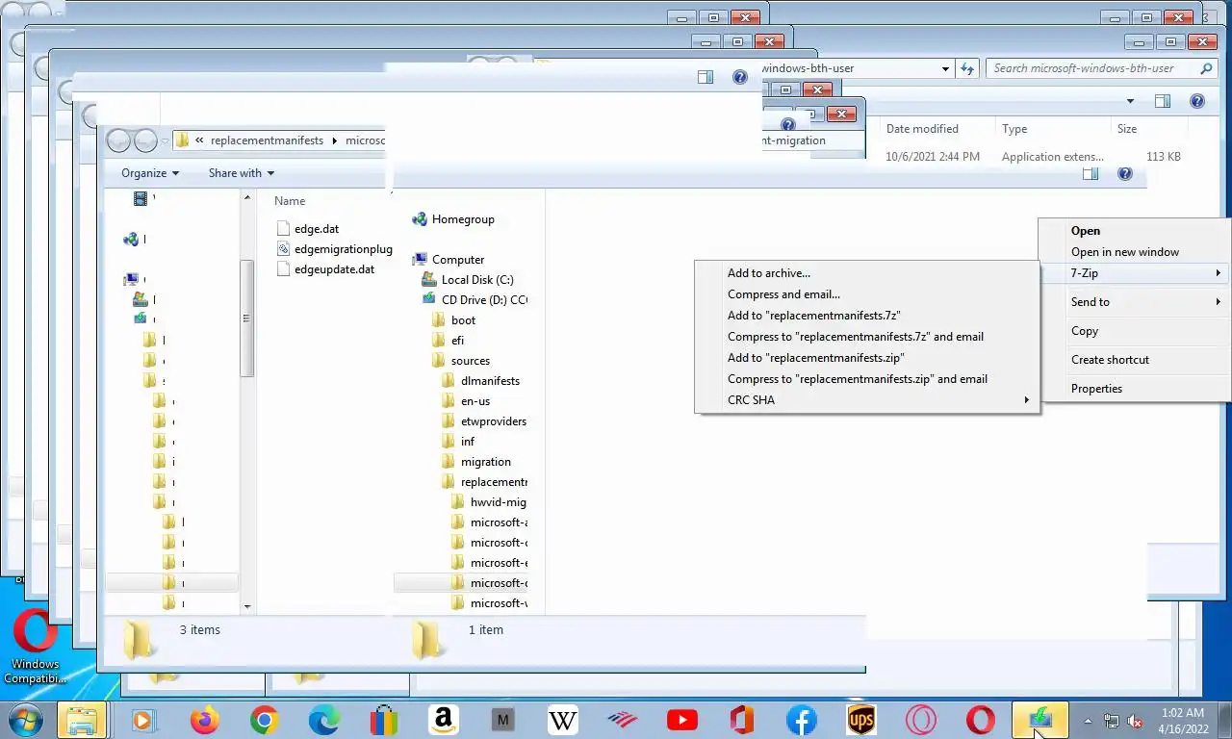Open Windows Compatibility desktop shortcut

(x=35, y=647)
